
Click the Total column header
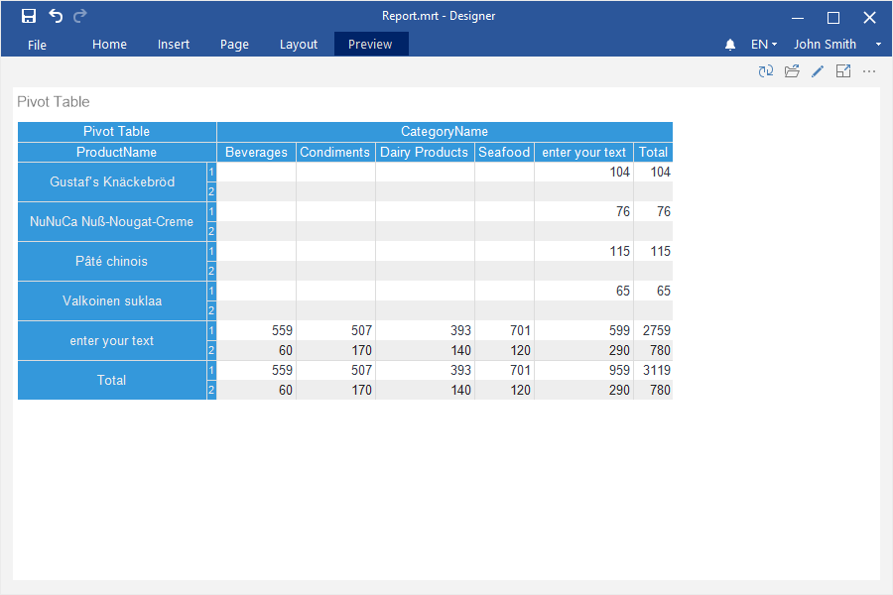point(653,152)
